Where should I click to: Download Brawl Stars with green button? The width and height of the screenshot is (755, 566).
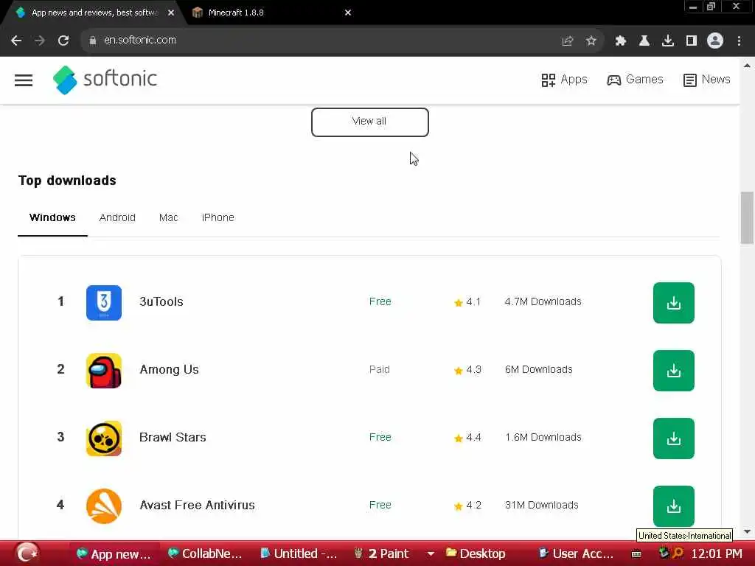click(674, 439)
